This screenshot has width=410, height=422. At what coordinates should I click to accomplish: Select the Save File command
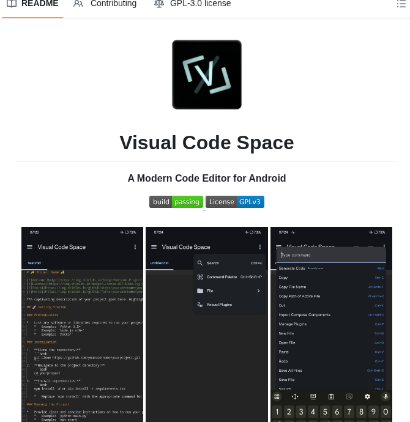[x=331, y=380]
